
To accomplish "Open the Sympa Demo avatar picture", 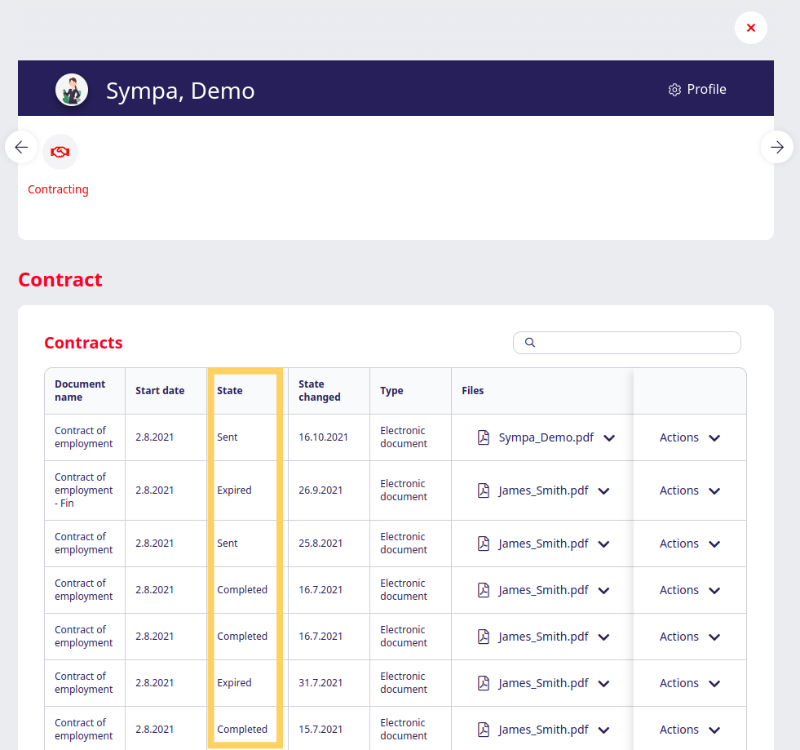I will [x=72, y=89].
